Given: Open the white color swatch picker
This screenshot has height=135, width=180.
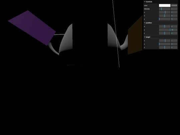Looking at the screenshot, I should [165, 6].
